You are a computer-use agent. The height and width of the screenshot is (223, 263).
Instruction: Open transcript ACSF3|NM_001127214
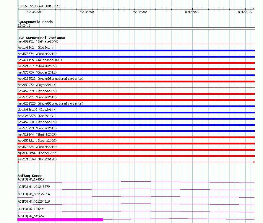point(34,194)
